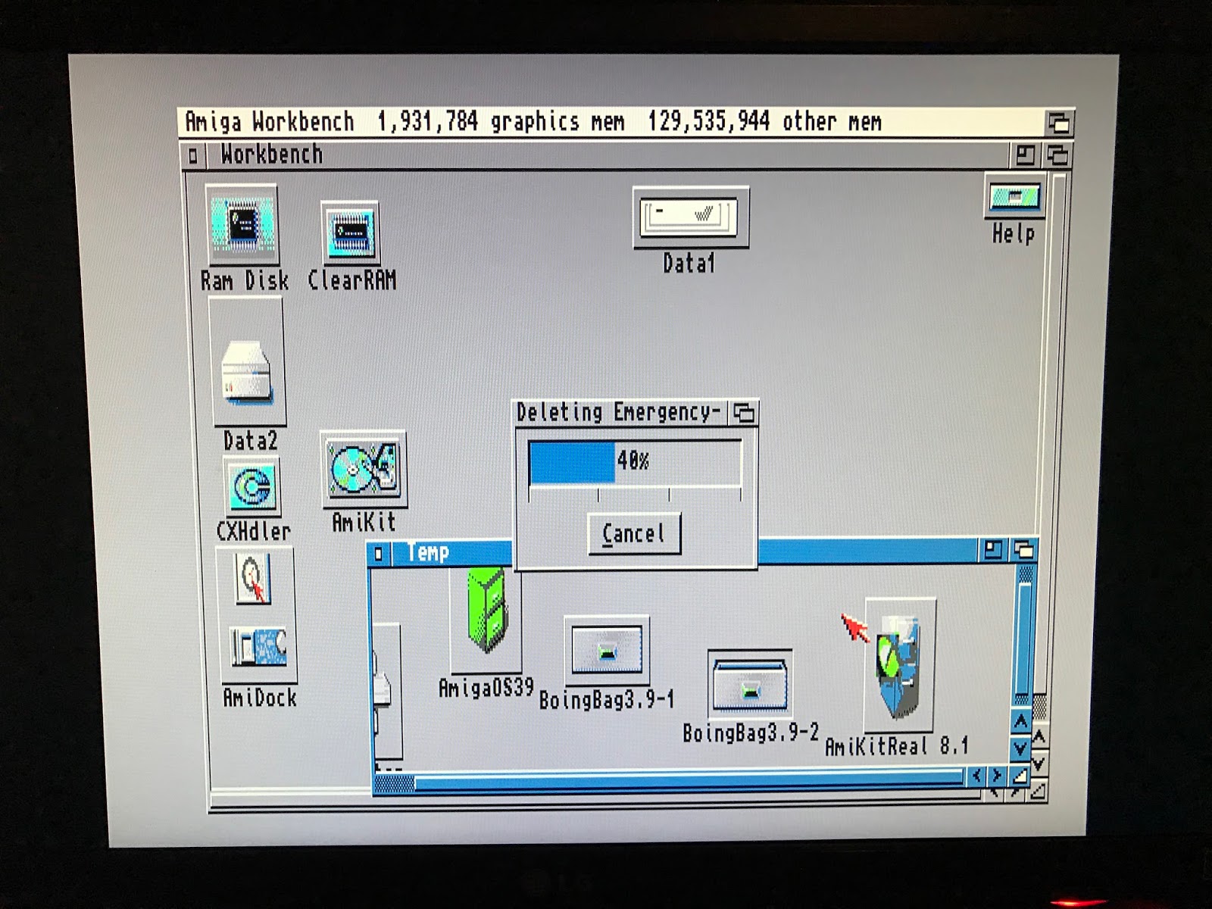The height and width of the screenshot is (909, 1212).
Task: Click the Workbench window title text
Action: [271, 155]
